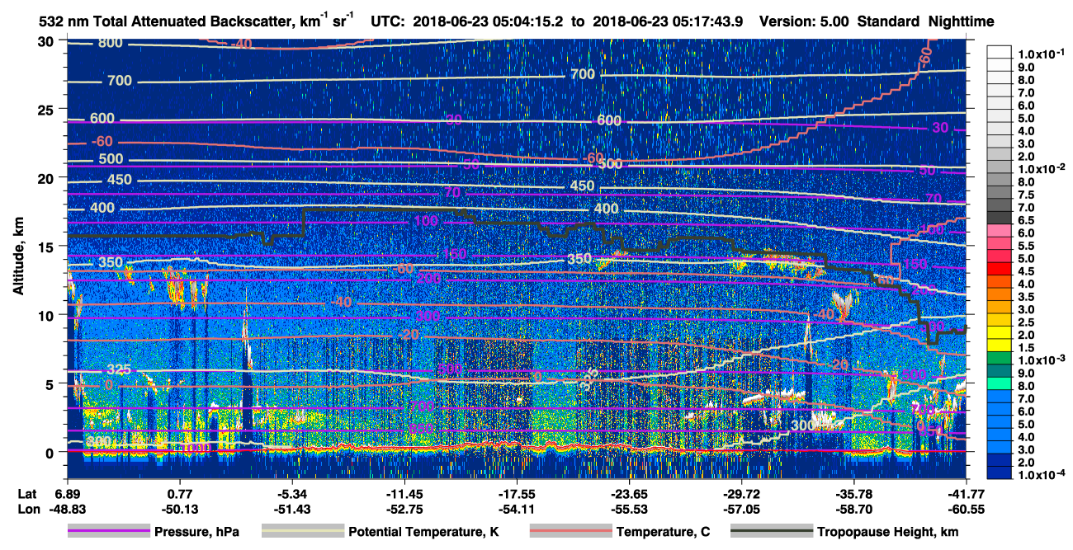Click longitude value '-52.75'
This screenshot has height=550, width=1073.
[x=404, y=510]
